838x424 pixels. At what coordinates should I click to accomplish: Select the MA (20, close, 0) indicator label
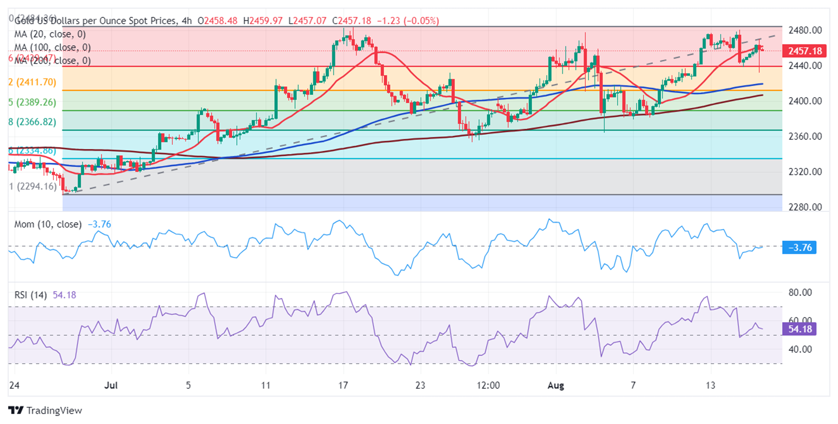pyautogui.click(x=50, y=34)
